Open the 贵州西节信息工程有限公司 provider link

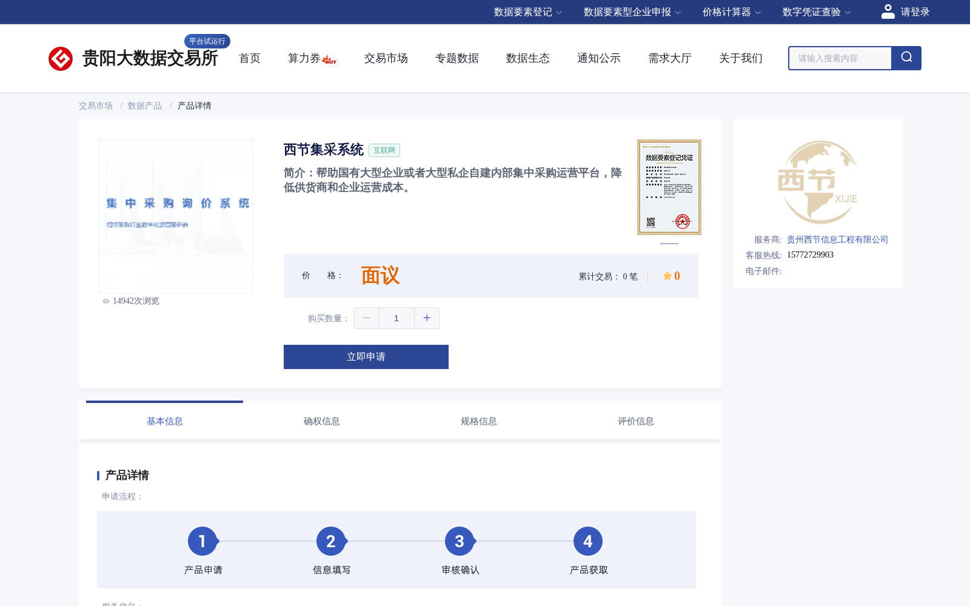pos(837,240)
